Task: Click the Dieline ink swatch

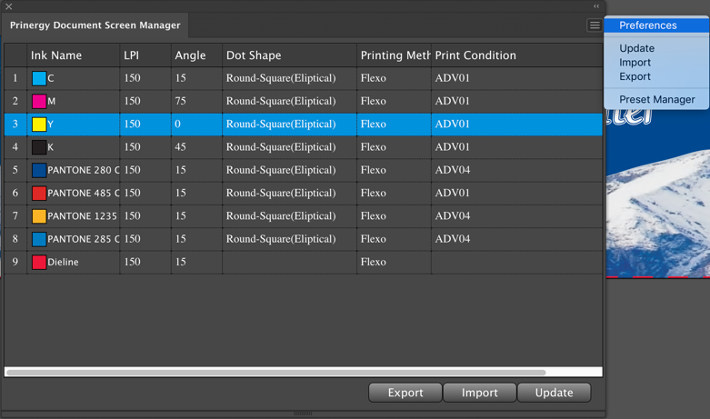Action: coord(39,262)
